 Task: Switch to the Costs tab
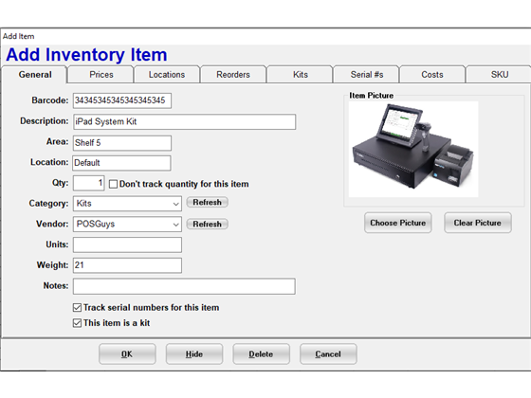click(x=432, y=75)
